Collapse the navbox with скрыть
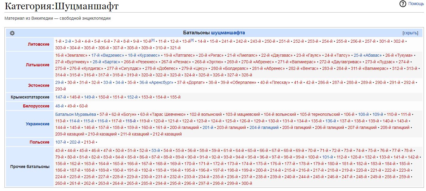This screenshot has height=191, width=426. pyautogui.click(x=410, y=33)
